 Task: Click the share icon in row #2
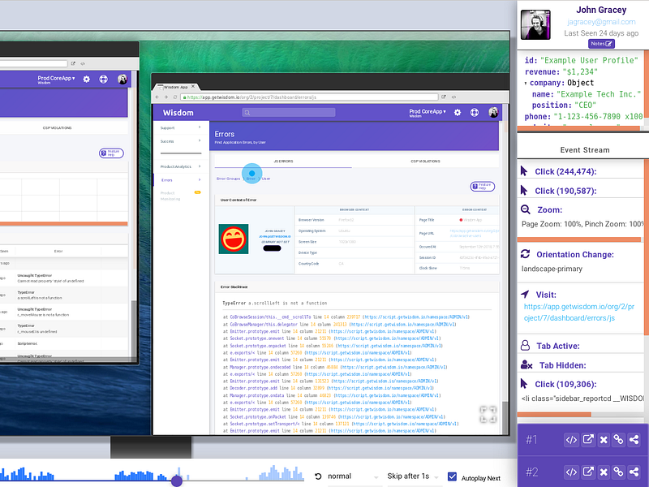(634, 472)
